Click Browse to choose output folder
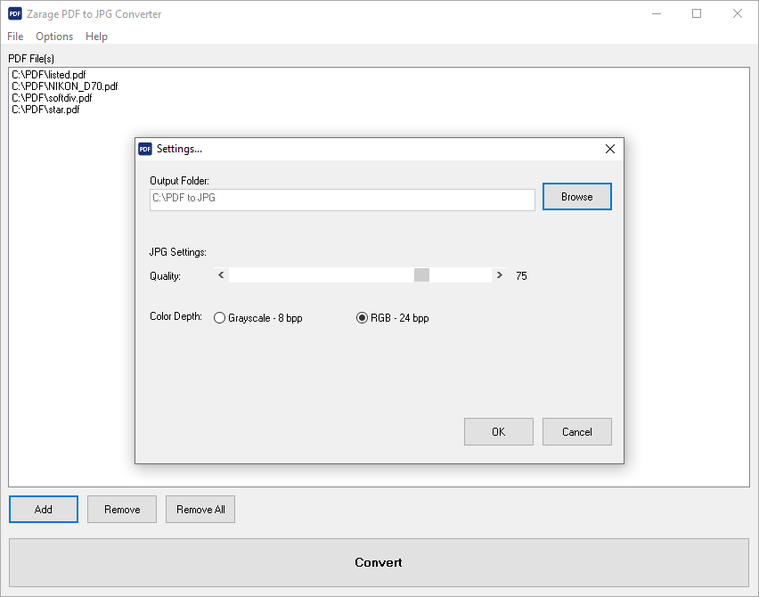 pos(577,197)
